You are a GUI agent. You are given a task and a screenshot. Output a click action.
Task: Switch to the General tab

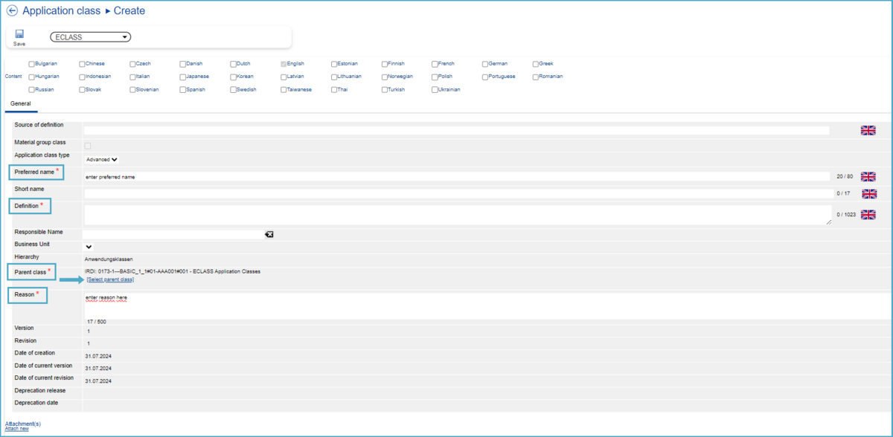[21, 104]
